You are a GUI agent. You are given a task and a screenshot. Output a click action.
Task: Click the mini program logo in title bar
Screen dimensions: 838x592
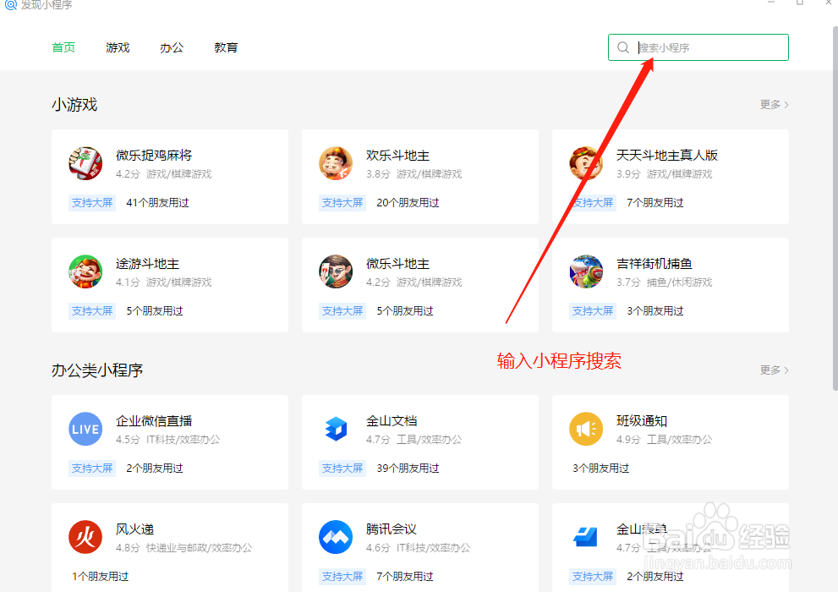pyautogui.click(x=11, y=5)
